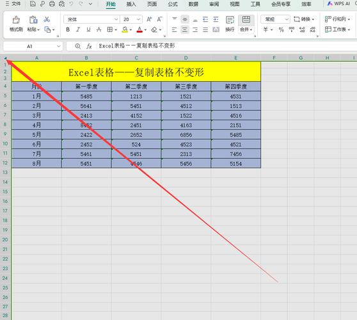The image size is (357, 320).
Task: Toggle Underline formatting
Action: click(88, 29)
